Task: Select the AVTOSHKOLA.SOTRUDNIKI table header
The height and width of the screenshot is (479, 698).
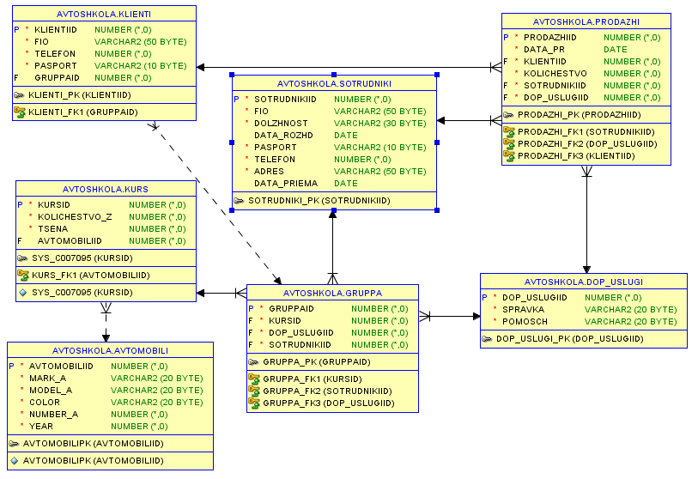Action: (334, 83)
